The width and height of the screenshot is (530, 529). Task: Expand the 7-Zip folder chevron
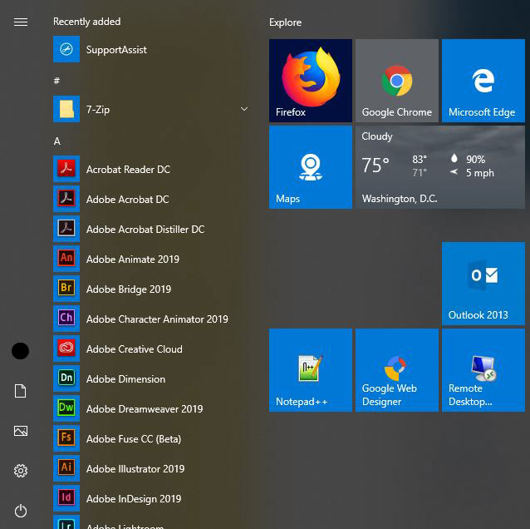(243, 109)
